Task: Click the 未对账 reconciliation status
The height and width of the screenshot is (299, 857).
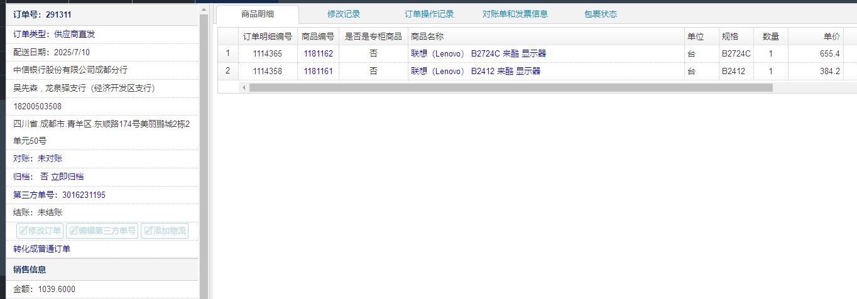Action: pyautogui.click(x=50, y=158)
